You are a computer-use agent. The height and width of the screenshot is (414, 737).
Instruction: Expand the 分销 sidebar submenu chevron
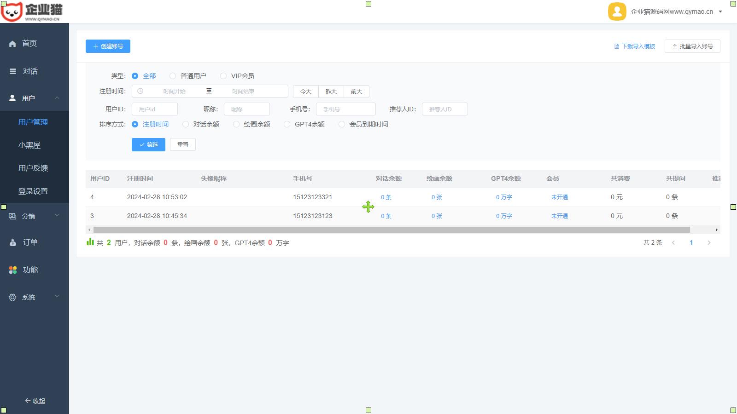coord(57,215)
